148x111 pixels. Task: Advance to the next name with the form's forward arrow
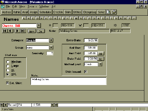(17, 31)
